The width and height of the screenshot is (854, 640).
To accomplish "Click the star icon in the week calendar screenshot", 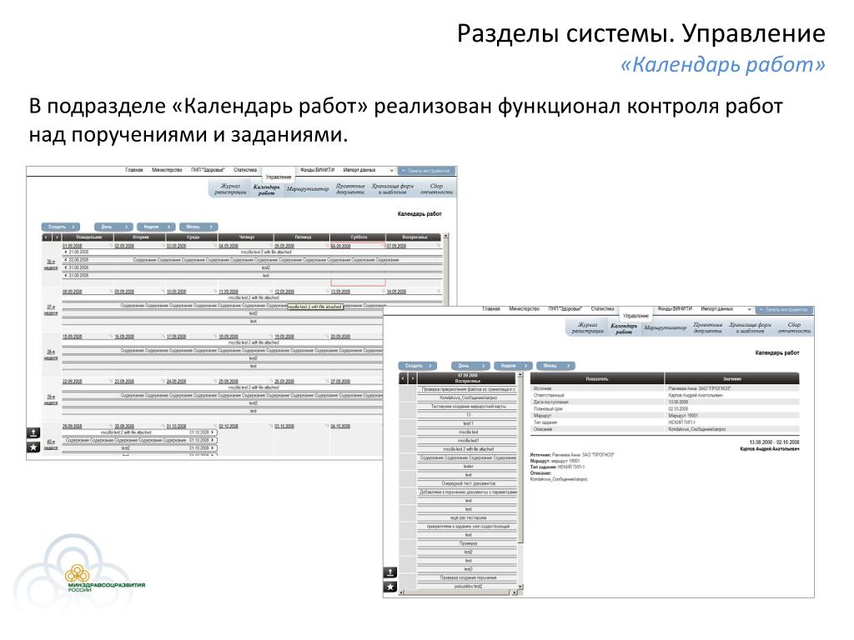I will pos(33,447).
